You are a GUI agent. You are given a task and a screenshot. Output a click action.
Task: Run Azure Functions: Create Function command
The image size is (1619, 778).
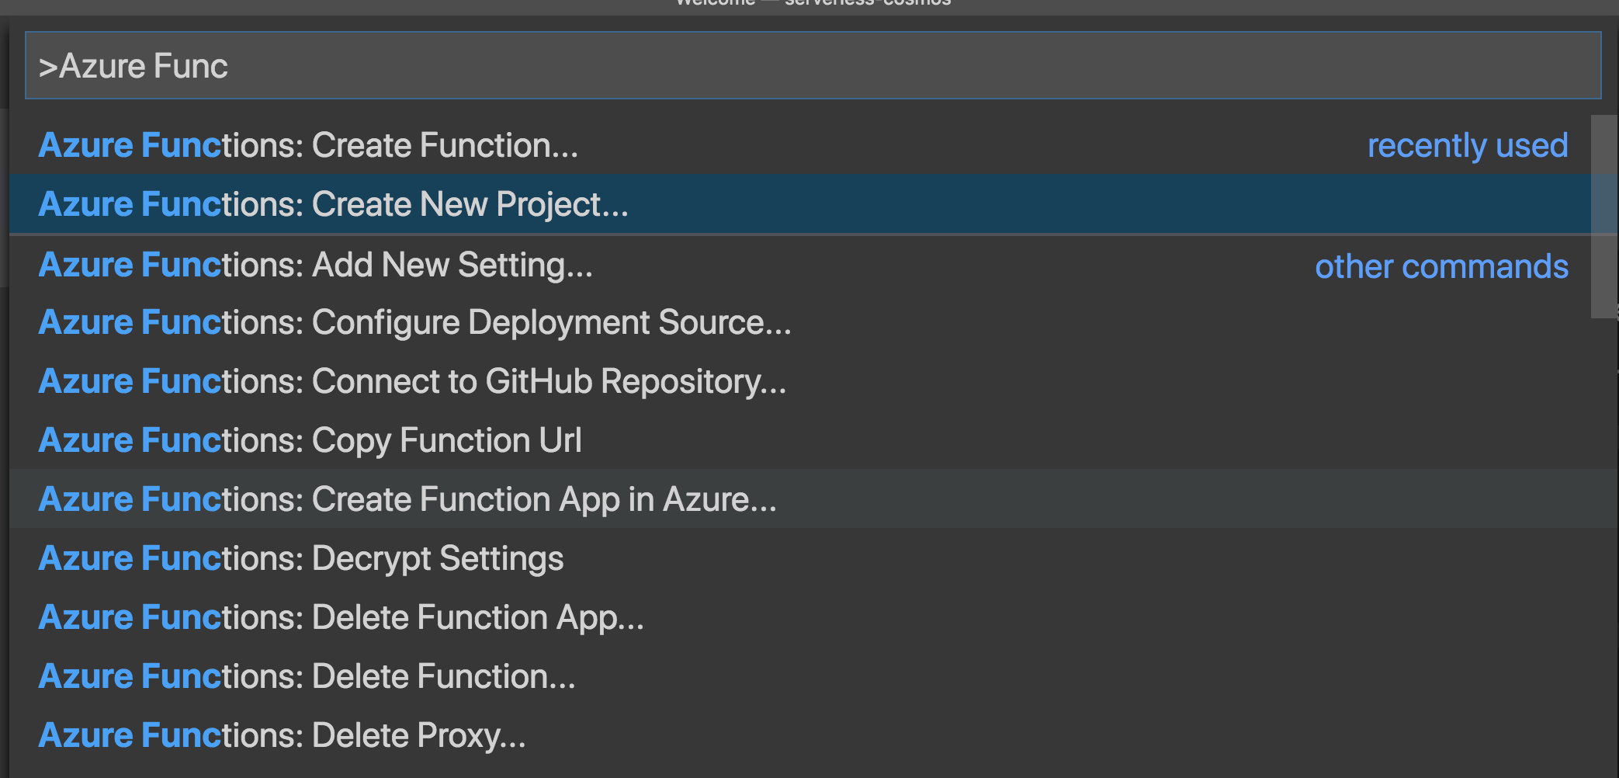tap(308, 145)
